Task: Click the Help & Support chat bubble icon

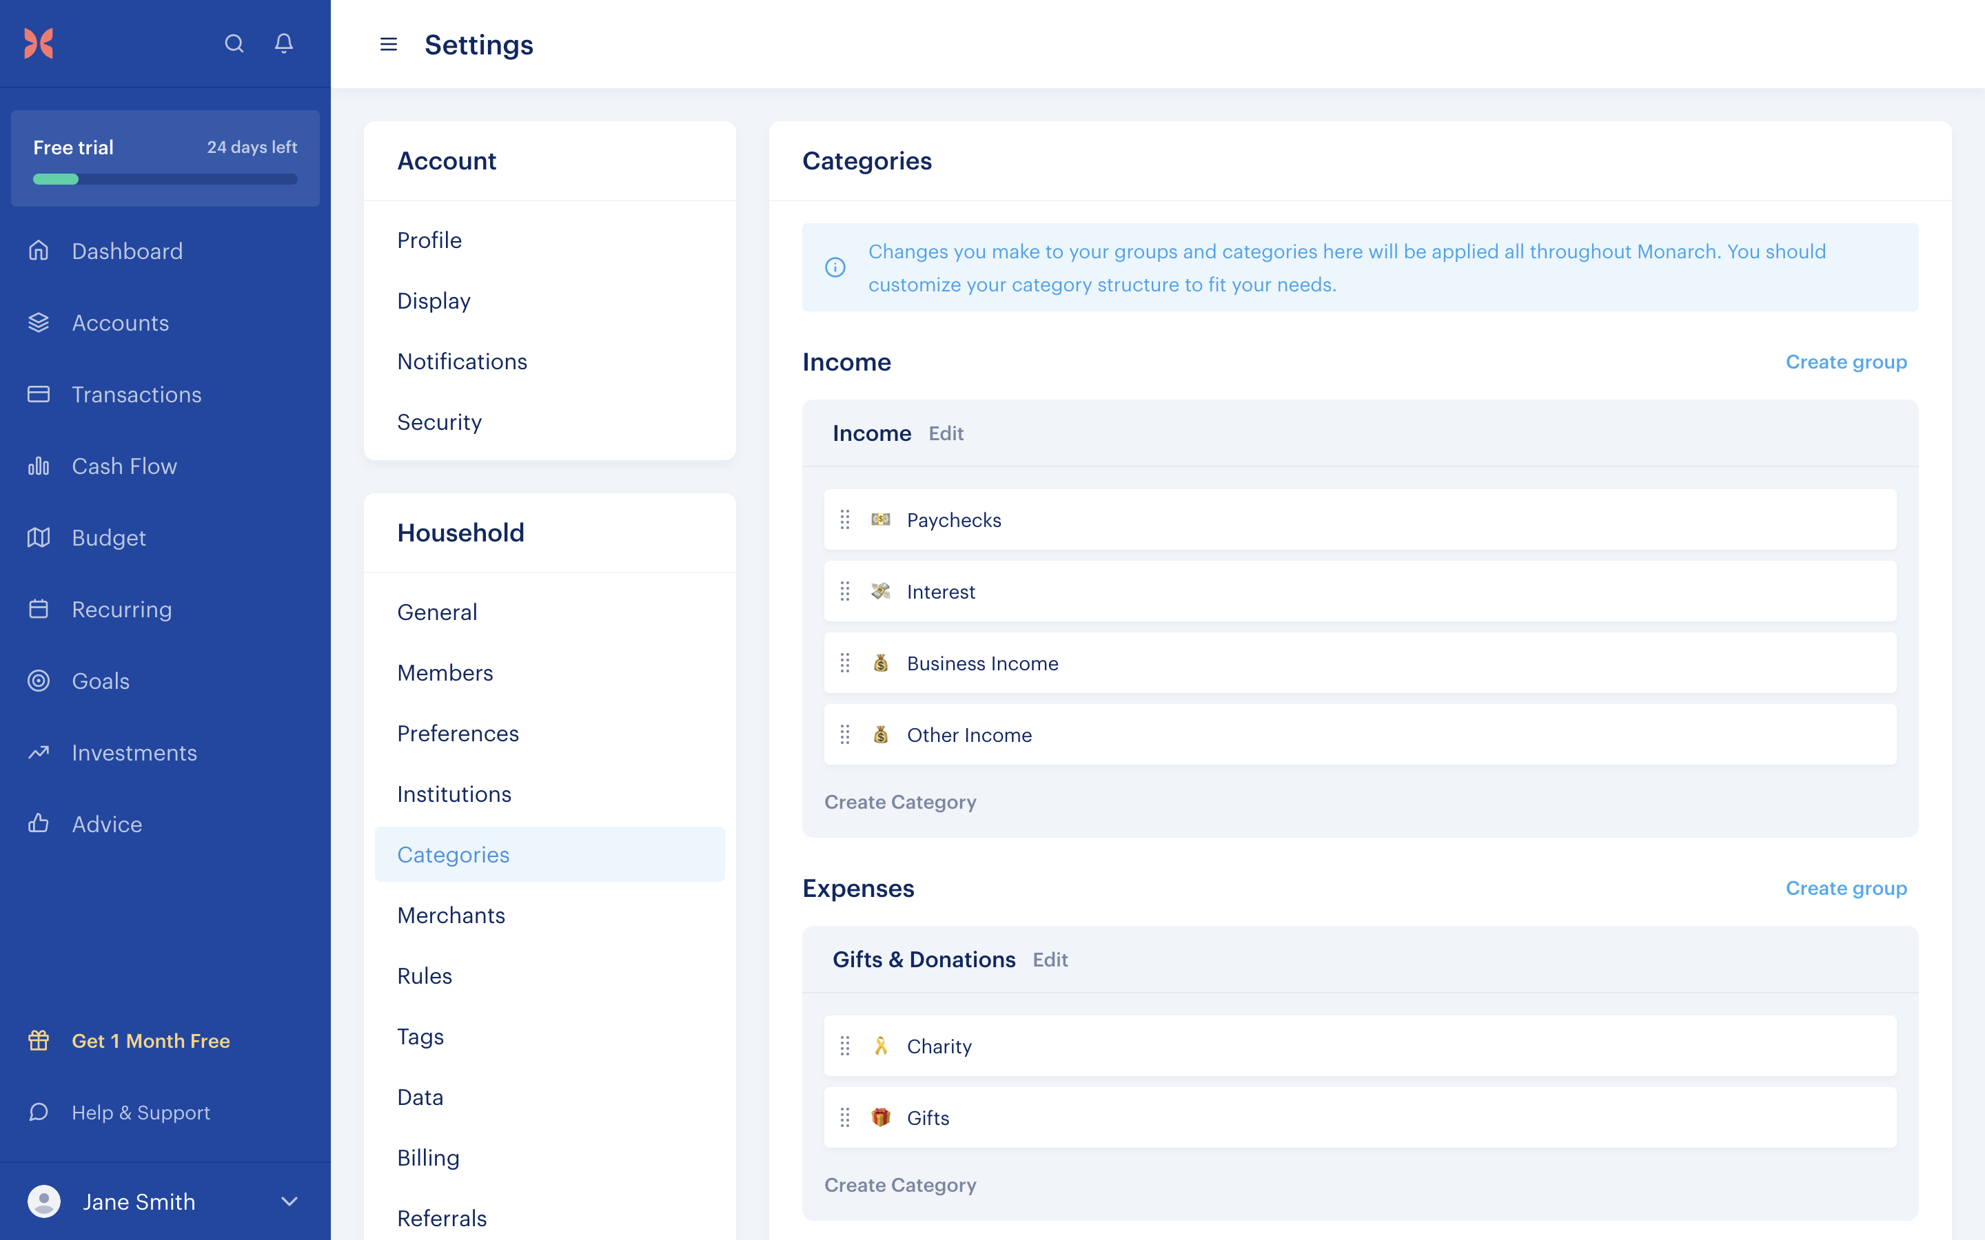Action: pyautogui.click(x=39, y=1112)
